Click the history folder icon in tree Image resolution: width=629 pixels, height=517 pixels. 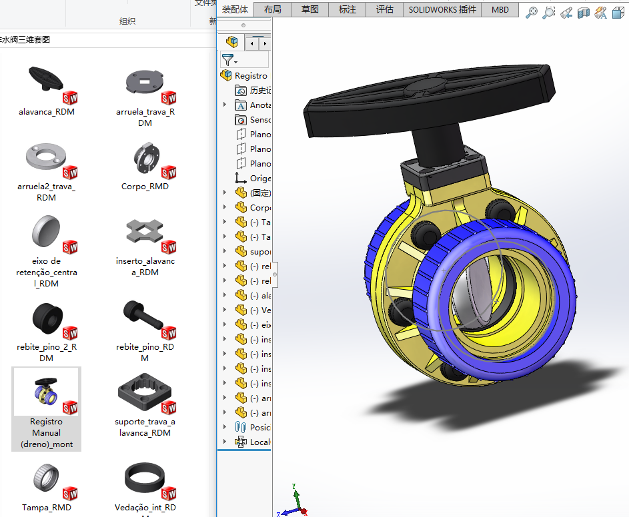coord(241,91)
